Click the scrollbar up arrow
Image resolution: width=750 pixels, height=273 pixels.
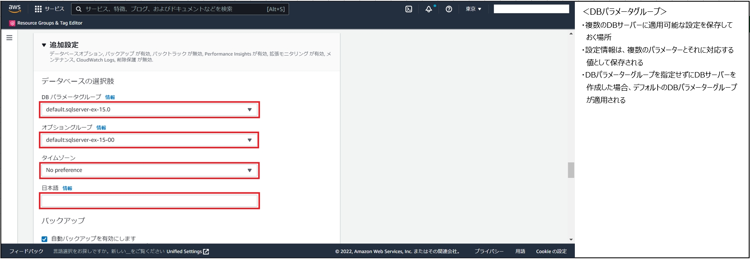point(571,34)
